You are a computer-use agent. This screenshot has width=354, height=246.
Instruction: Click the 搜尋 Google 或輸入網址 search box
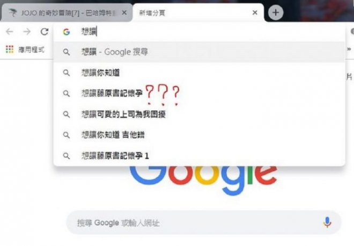point(203,223)
